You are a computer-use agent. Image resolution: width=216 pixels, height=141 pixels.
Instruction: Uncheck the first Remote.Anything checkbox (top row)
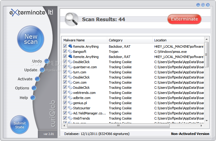click(x=65, y=46)
